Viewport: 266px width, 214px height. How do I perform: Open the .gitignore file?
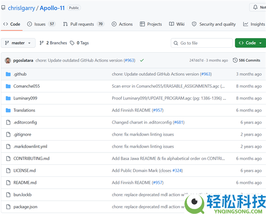click(23, 134)
